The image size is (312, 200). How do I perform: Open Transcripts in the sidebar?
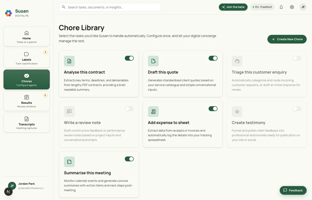[x=27, y=122]
